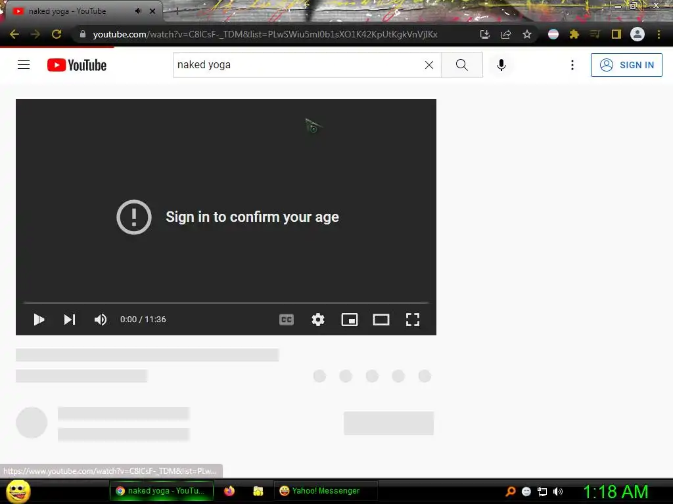Open the Extensions puzzle menu
Image resolution: width=673 pixels, height=504 pixels.
tap(574, 34)
